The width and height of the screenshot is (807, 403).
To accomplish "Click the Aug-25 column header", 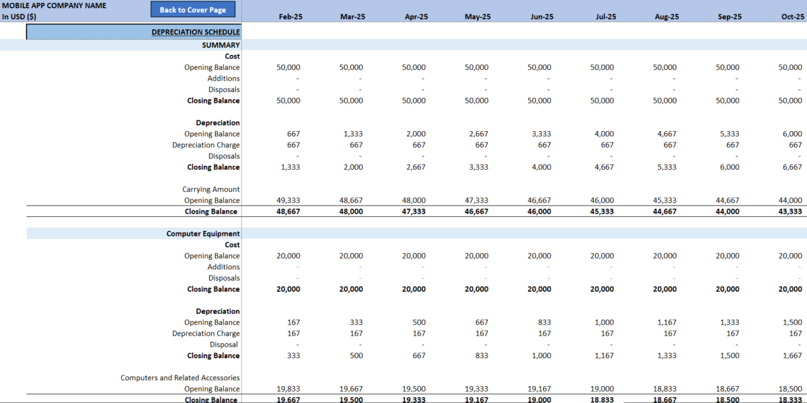I will (666, 17).
